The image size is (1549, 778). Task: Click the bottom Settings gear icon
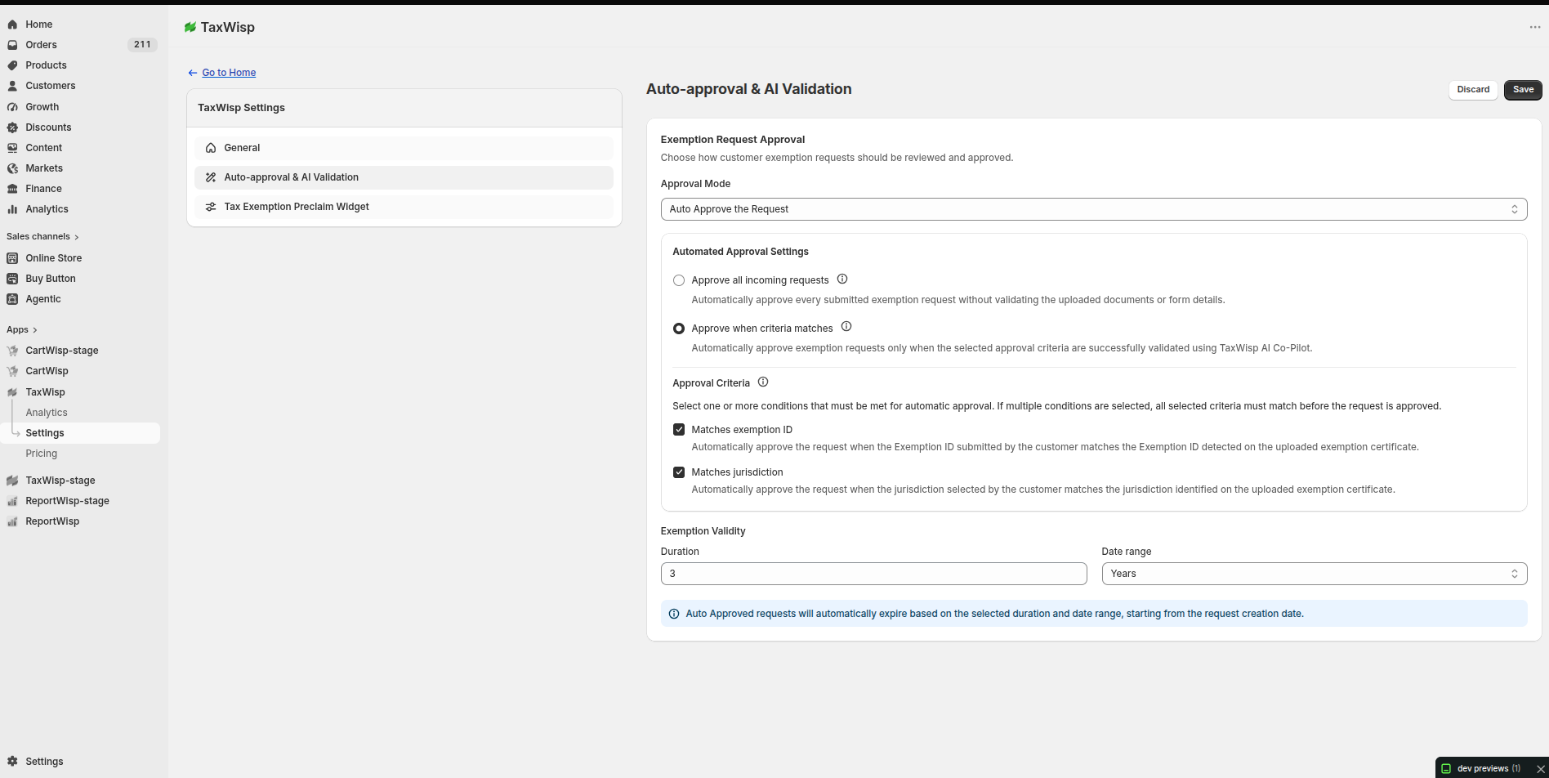(12, 762)
